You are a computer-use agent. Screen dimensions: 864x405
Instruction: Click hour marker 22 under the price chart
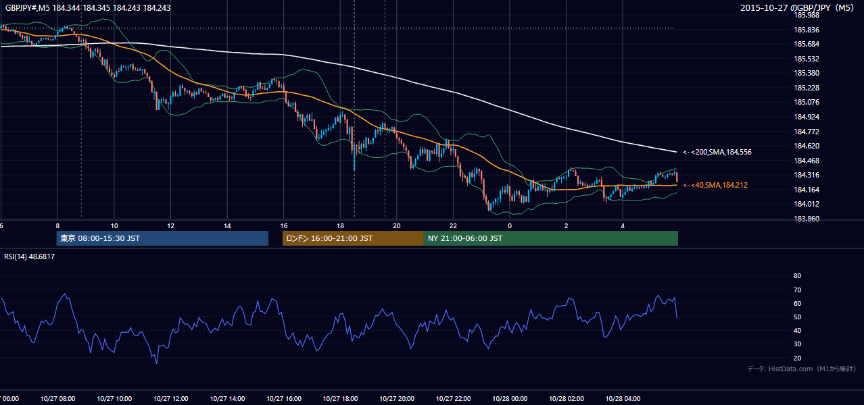[x=453, y=225]
